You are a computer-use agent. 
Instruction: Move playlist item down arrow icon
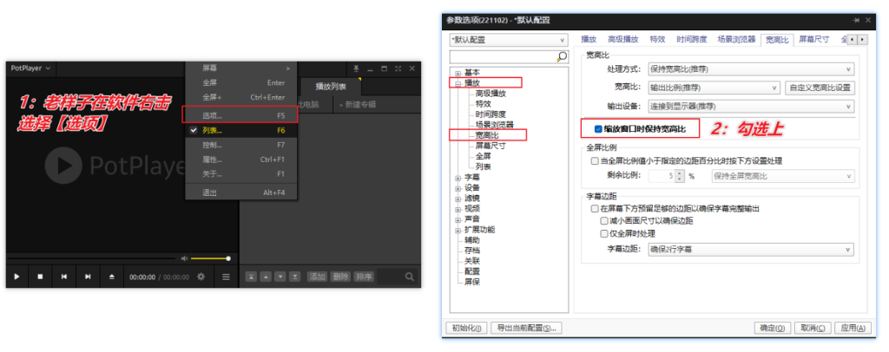click(x=280, y=277)
